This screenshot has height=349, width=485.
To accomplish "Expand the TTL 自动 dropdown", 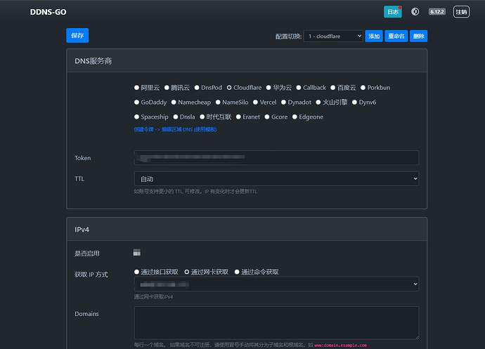I will [276, 179].
